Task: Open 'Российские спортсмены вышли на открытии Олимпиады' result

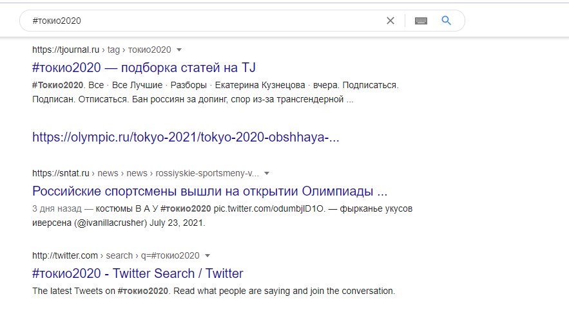Action: (x=209, y=191)
